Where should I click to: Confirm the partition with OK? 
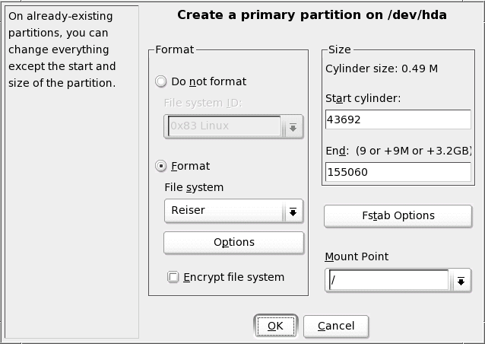(275, 326)
